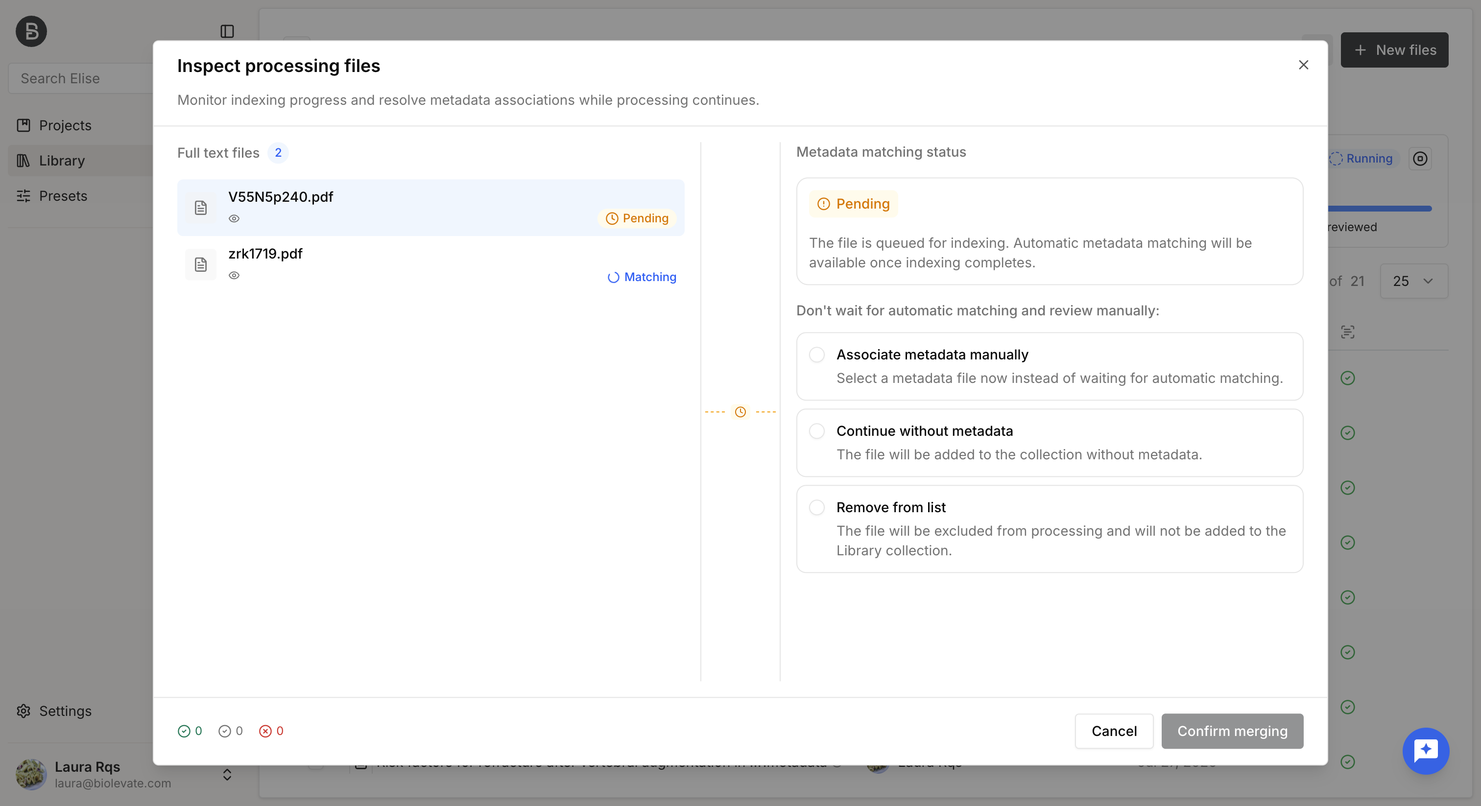Click the Cancel button
Viewport: 1481px width, 806px height.
[x=1114, y=731]
